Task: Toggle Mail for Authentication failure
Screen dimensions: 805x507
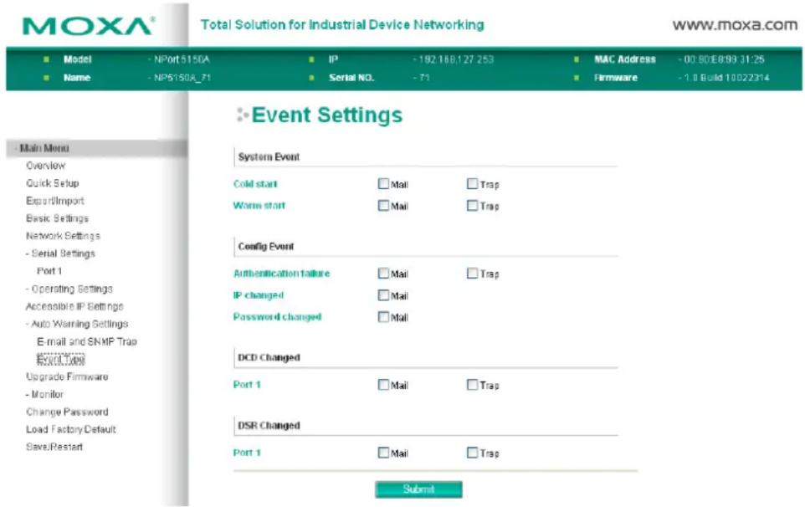Action: tap(383, 274)
